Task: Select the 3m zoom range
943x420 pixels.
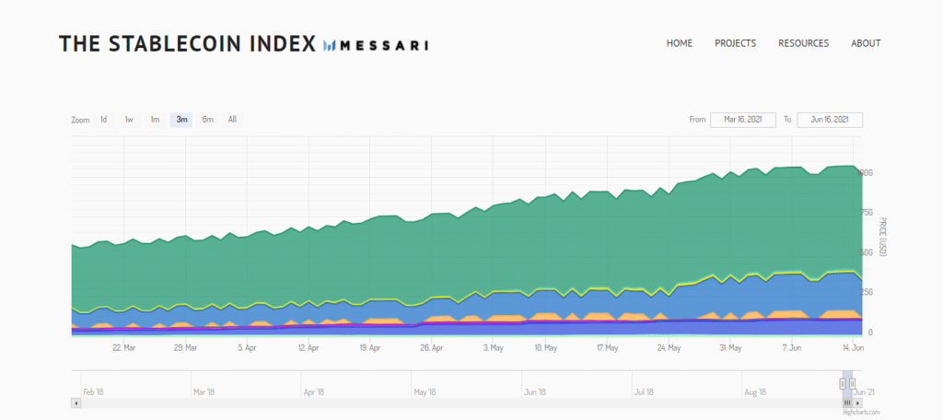Action: click(x=181, y=120)
